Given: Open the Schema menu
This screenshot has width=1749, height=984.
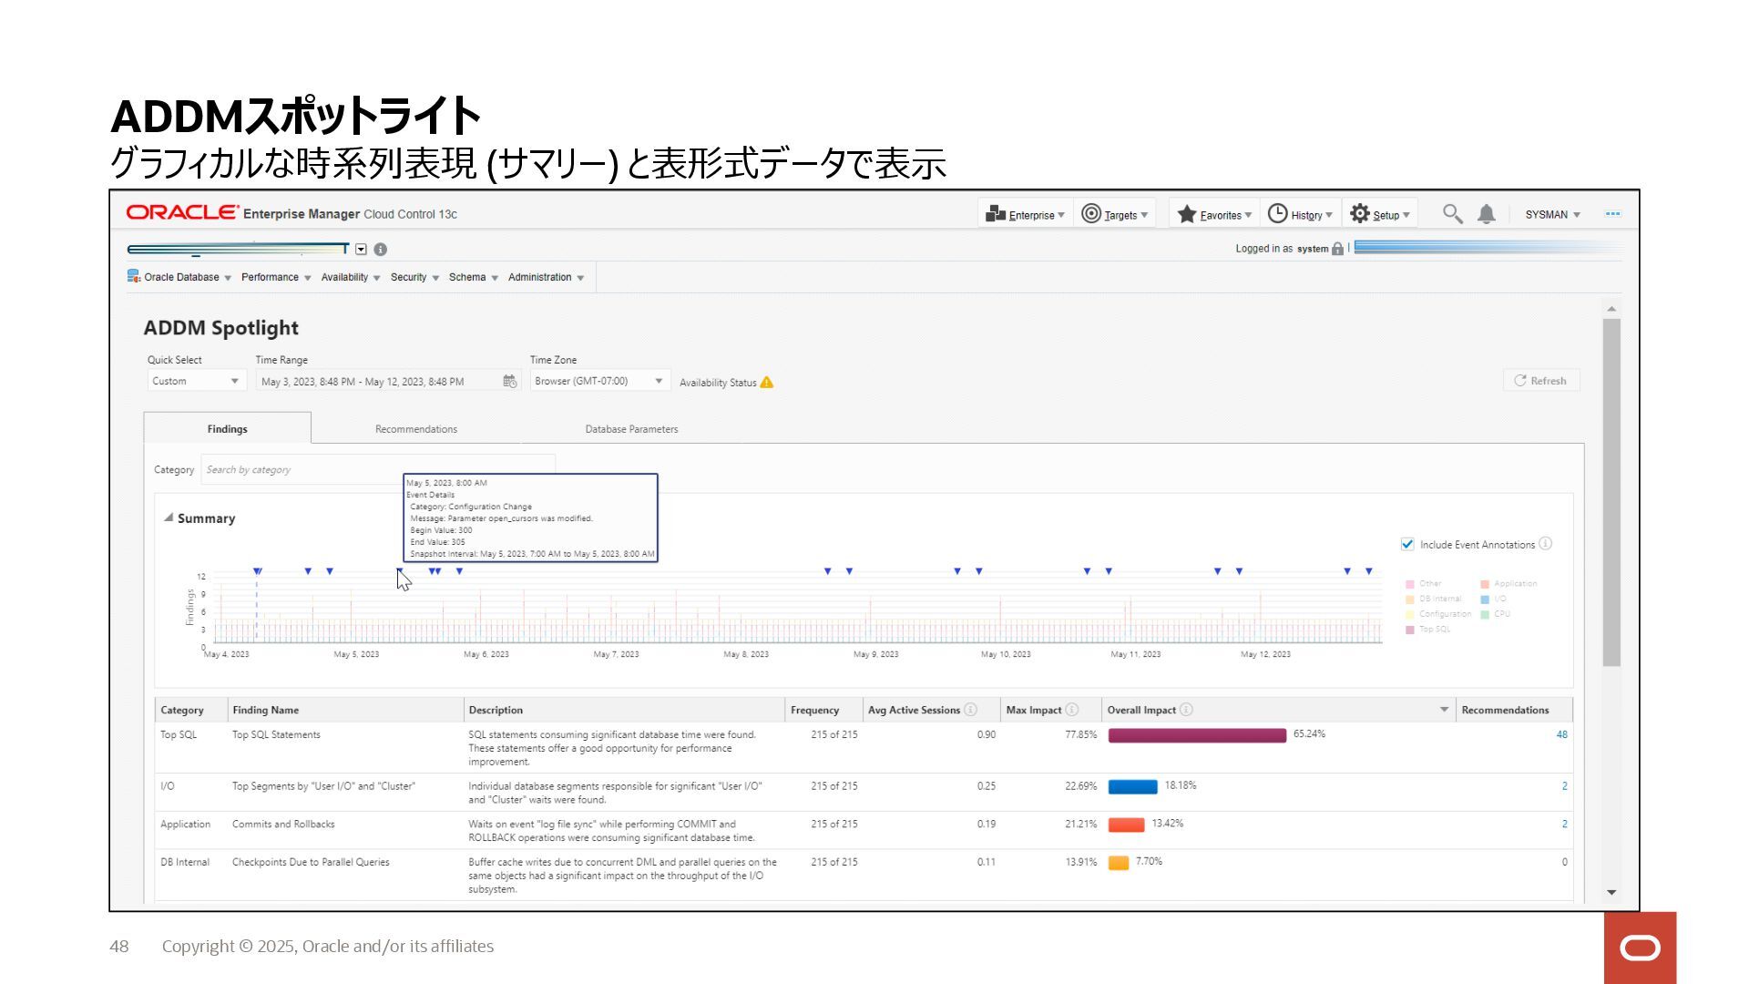Looking at the screenshot, I should click(474, 277).
